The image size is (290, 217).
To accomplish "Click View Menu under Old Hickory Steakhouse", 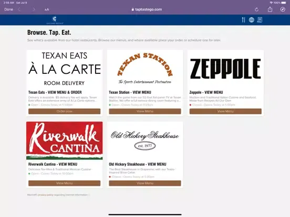I will pyautogui.click(x=145, y=183).
